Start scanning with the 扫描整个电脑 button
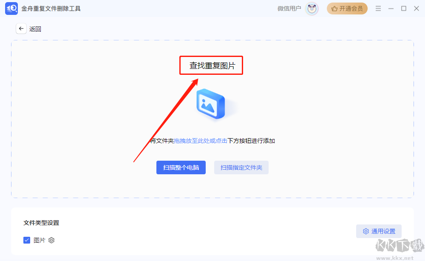425x261 pixels. 181,167
